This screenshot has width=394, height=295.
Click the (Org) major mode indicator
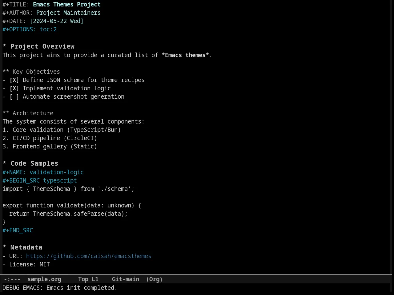point(154,279)
